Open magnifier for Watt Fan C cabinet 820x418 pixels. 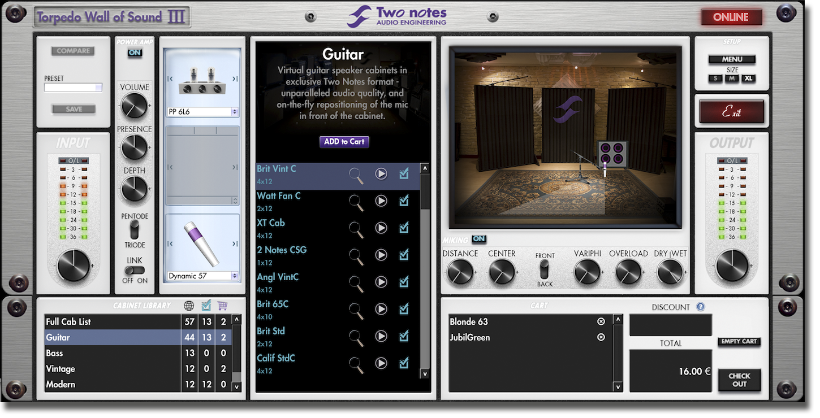[356, 203]
